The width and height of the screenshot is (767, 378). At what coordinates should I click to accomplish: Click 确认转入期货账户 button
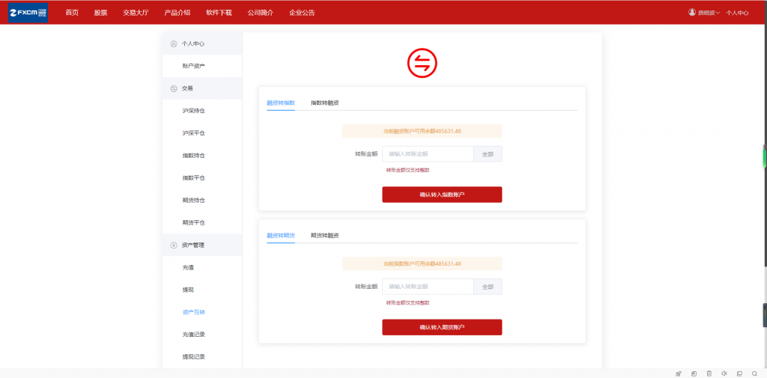coord(442,327)
